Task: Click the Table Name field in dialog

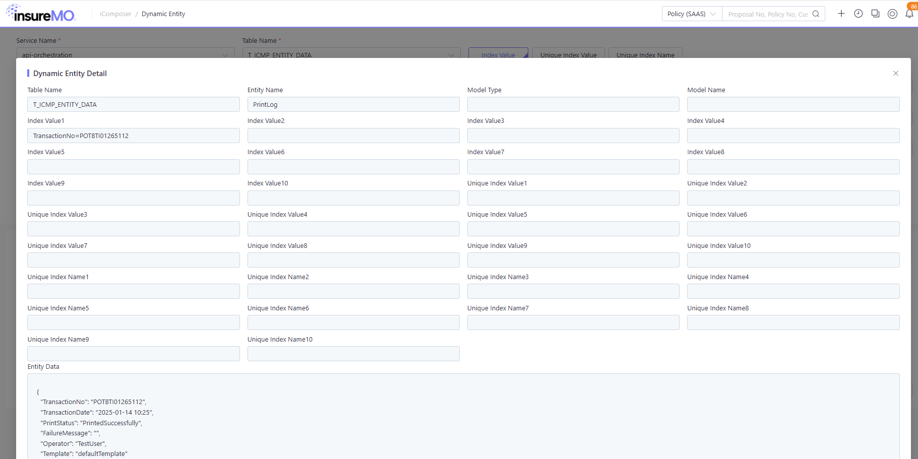Action: [x=134, y=104]
